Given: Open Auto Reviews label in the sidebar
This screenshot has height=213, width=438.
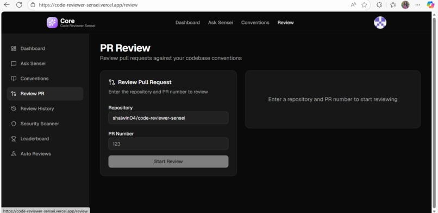Looking at the screenshot, I should tap(36, 154).
